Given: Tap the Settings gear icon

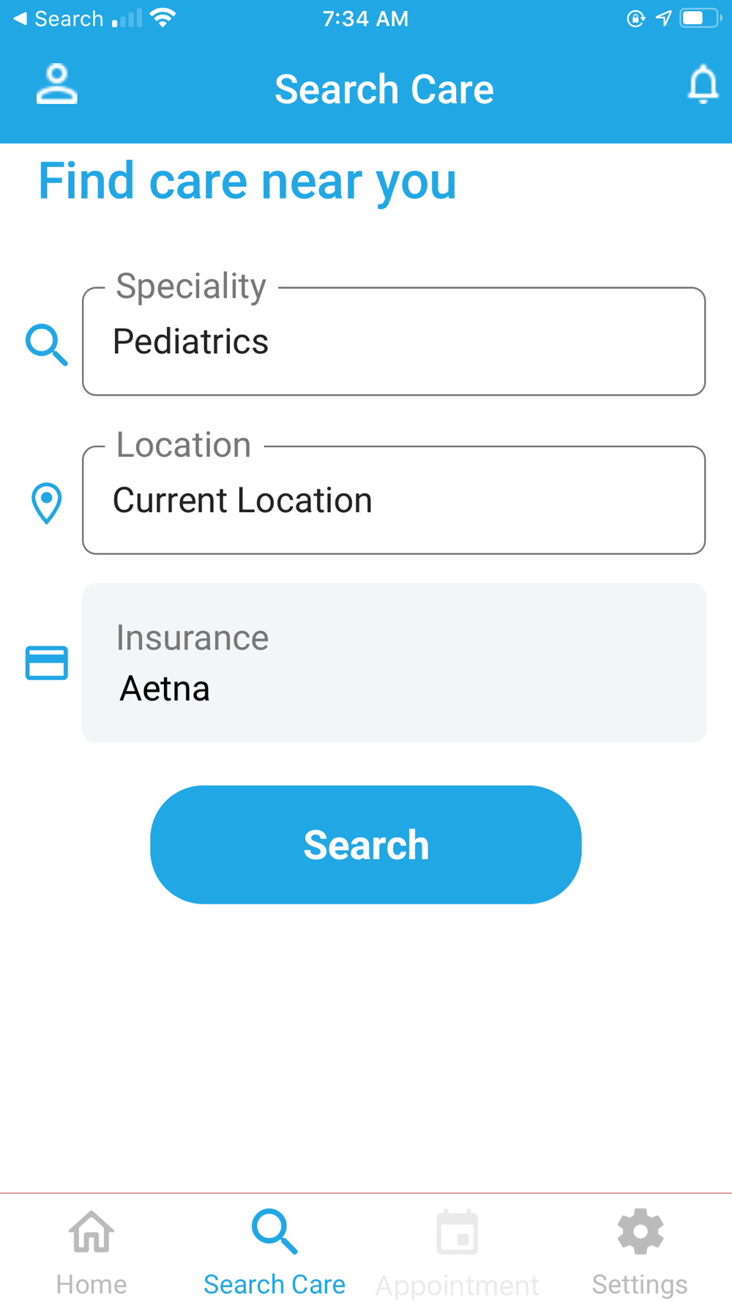Looking at the screenshot, I should pos(640,1231).
